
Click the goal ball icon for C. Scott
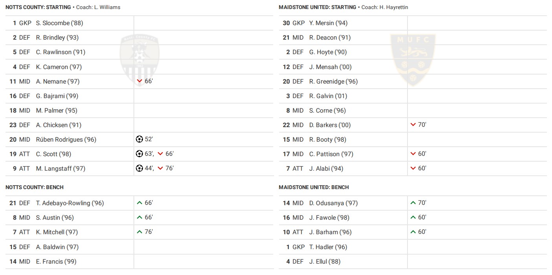[x=139, y=154]
